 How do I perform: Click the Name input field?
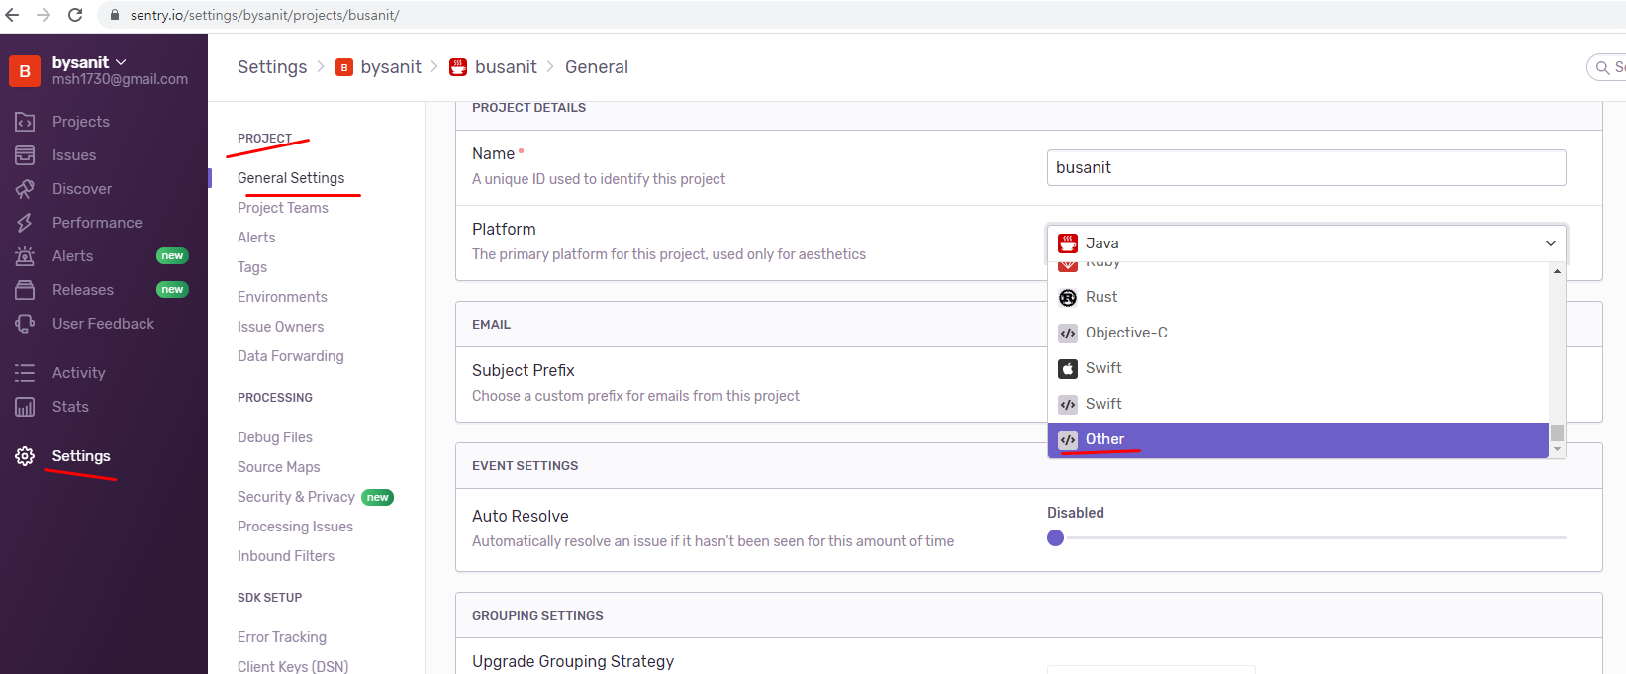click(x=1306, y=167)
